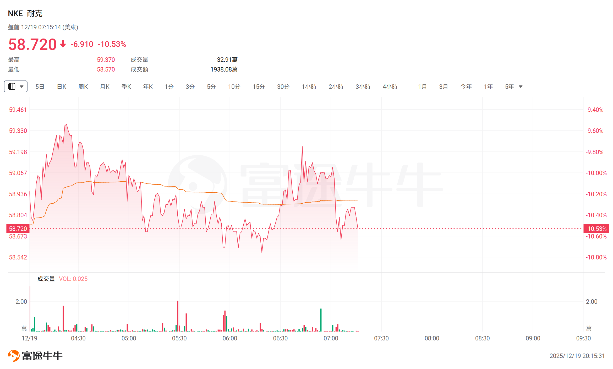Switch to the 5日 chart tab
The image size is (613, 369).
pos(40,87)
